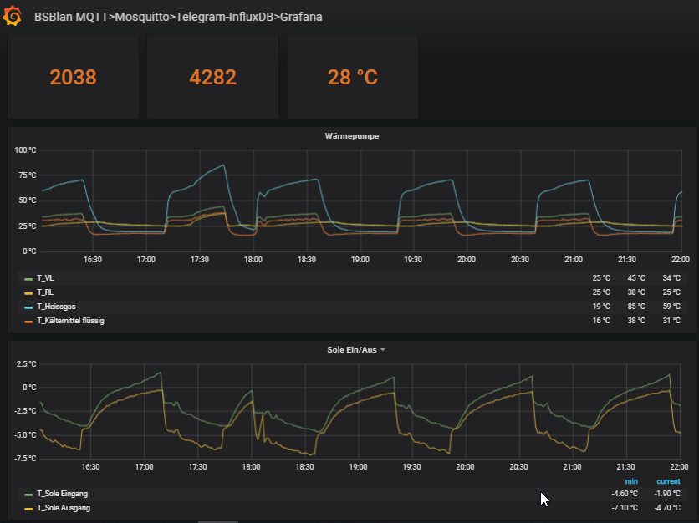The image size is (699, 523).
Task: Open color picker for T_Sole Eingang swatch
Action: coord(28,495)
